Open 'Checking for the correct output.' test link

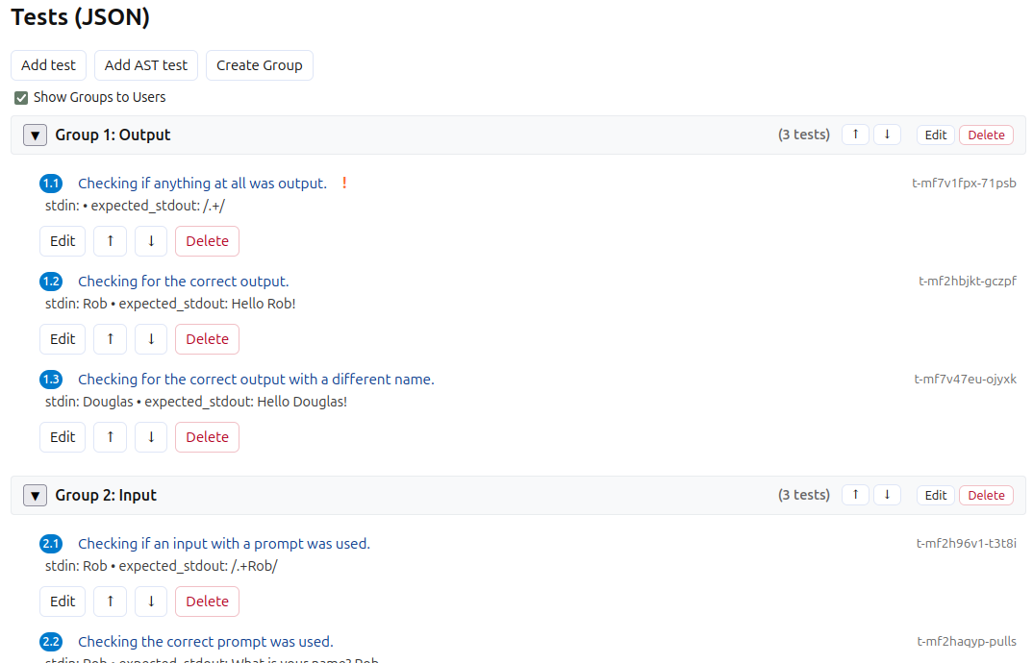tap(183, 282)
